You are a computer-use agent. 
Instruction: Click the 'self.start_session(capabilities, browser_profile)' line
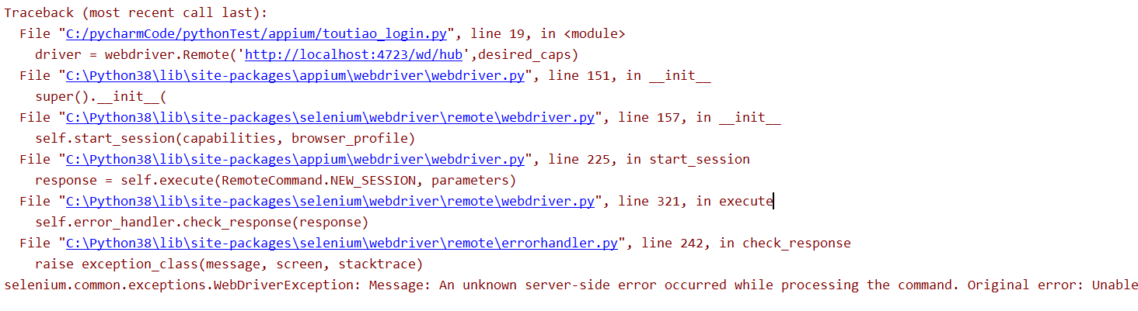click(x=225, y=138)
